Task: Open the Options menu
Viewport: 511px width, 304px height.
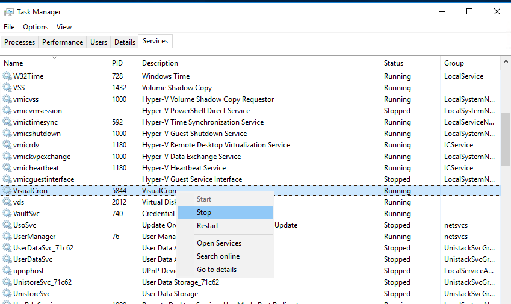Action: point(36,27)
